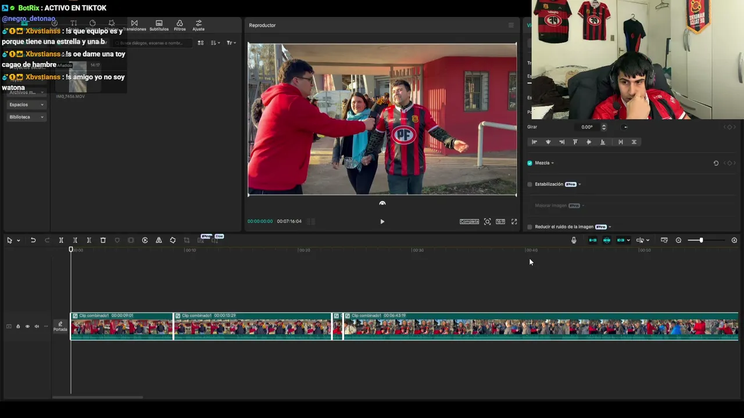Open the Filtros tab

(180, 26)
